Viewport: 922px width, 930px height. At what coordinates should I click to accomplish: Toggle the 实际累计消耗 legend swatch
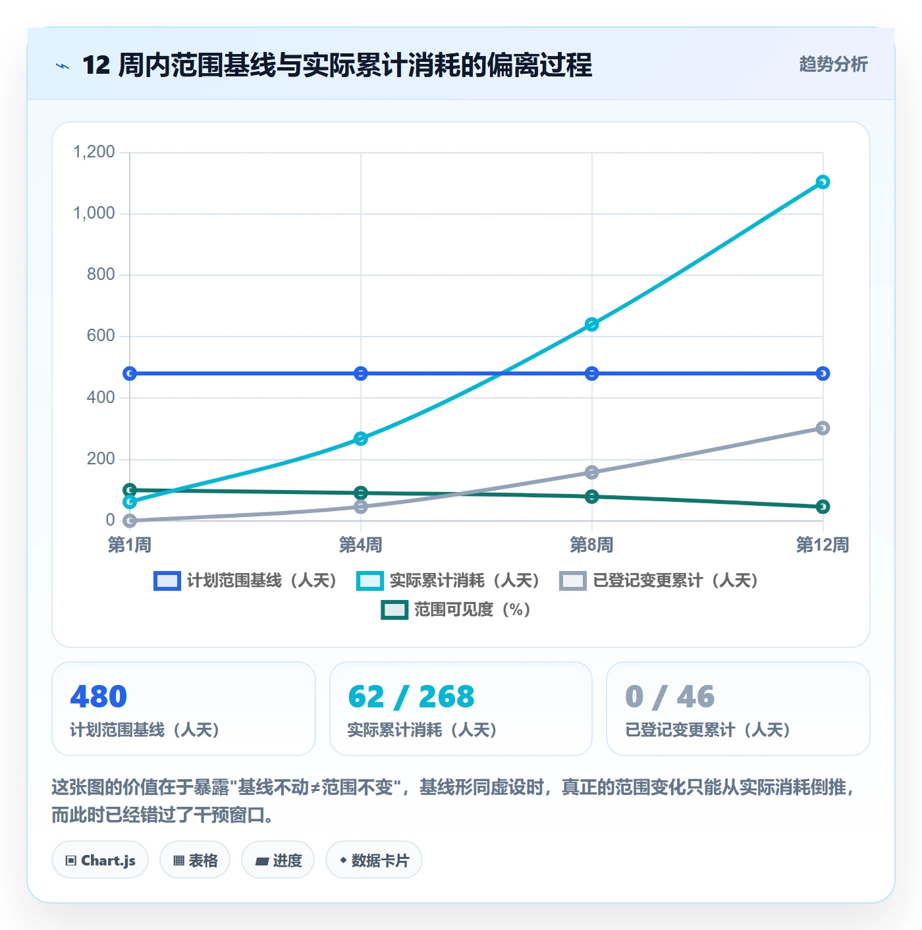[x=370, y=581]
